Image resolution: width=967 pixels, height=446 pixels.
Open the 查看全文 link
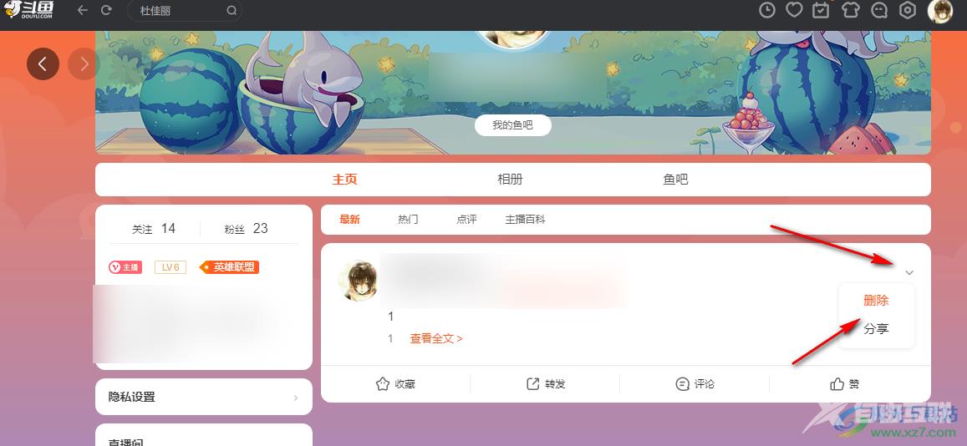[x=436, y=338]
